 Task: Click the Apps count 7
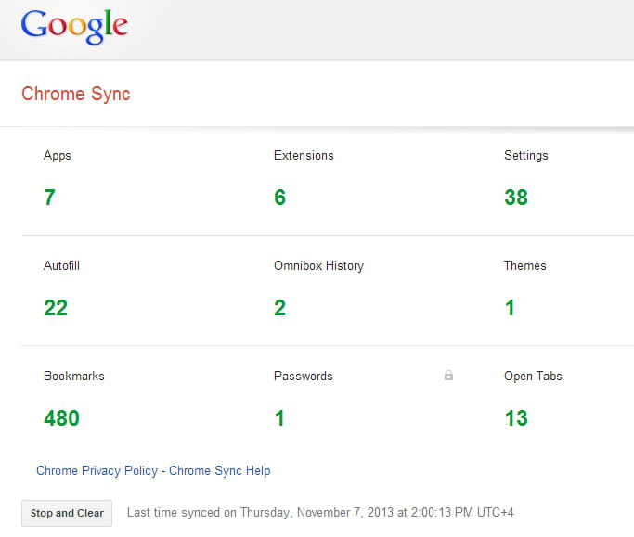[49, 198]
